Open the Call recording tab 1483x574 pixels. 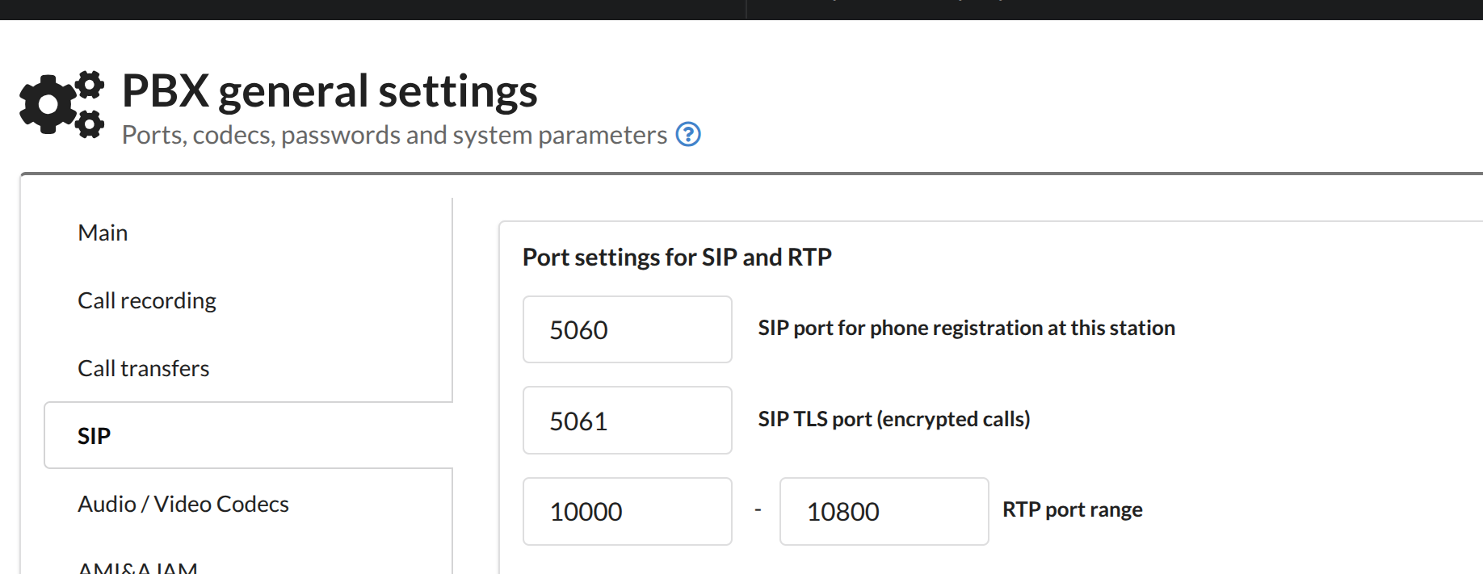pos(147,300)
